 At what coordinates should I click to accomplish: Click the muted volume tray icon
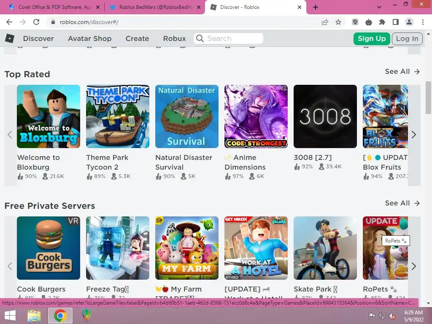(392, 316)
